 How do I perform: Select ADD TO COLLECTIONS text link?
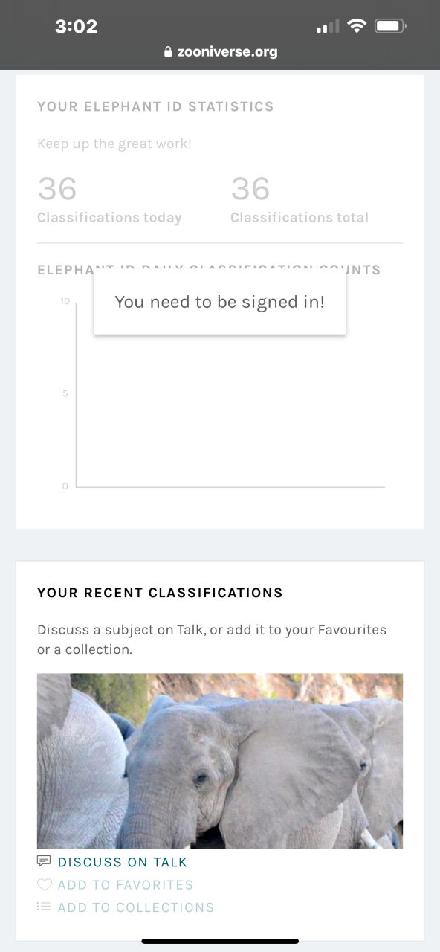click(x=136, y=907)
